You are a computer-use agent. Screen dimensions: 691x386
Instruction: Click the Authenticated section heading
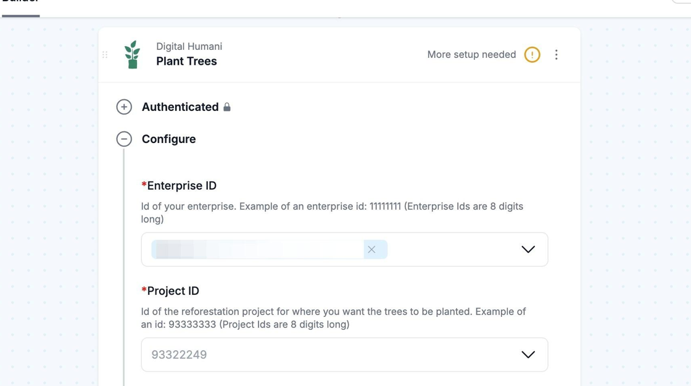coord(180,107)
